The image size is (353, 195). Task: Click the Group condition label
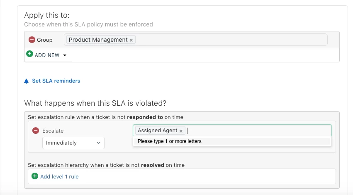(45, 40)
